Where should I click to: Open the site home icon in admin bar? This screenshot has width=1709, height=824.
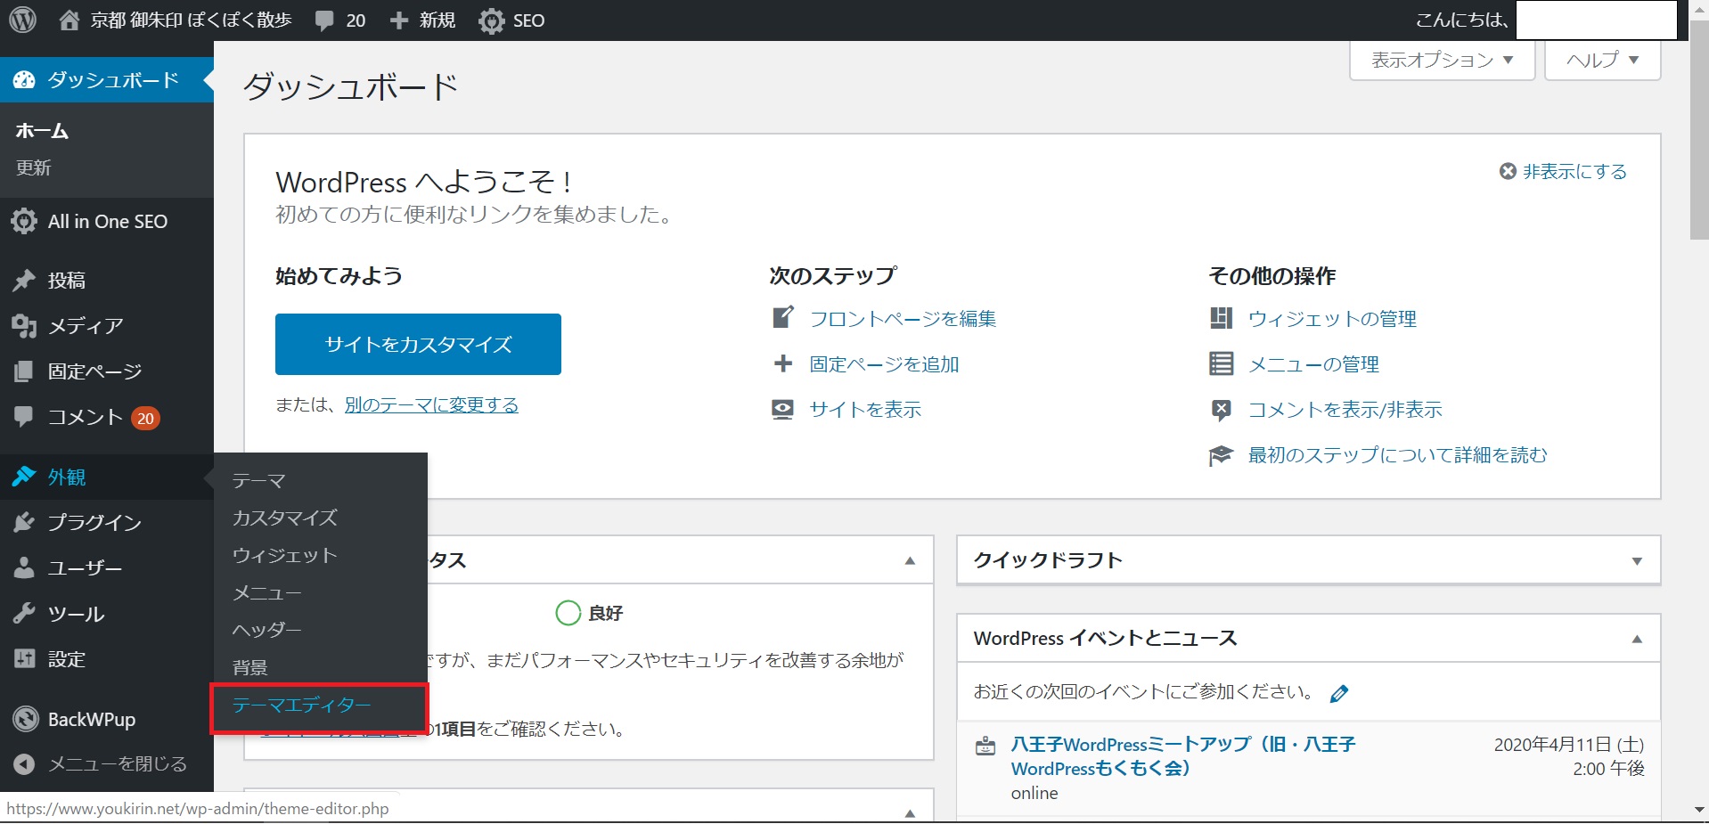pos(70,20)
